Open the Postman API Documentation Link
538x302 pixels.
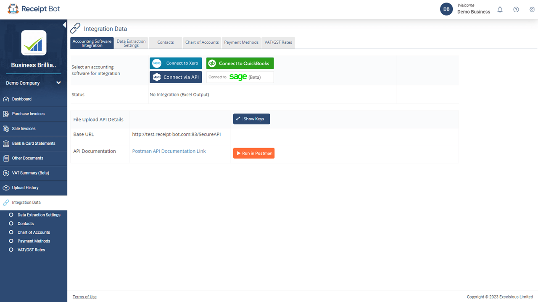click(x=169, y=151)
